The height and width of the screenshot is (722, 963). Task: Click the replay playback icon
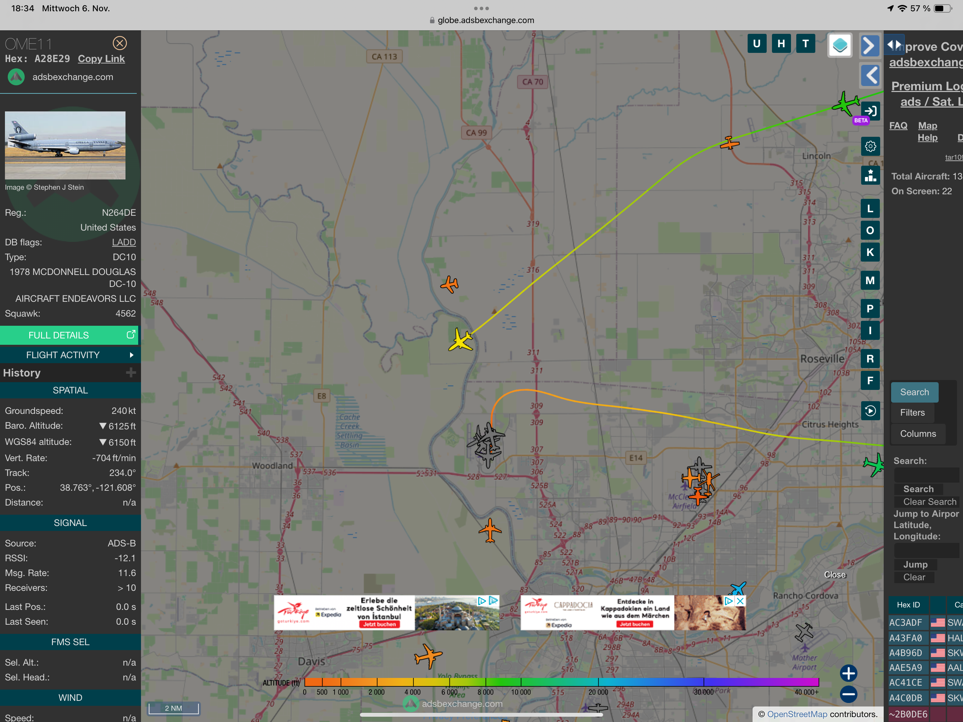coord(870,411)
